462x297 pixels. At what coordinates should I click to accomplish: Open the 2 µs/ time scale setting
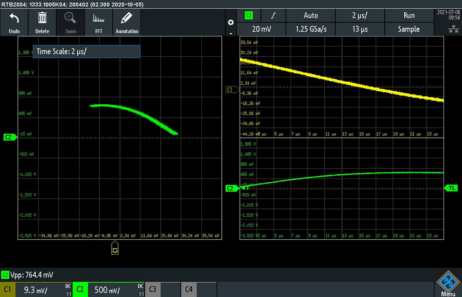pos(360,16)
